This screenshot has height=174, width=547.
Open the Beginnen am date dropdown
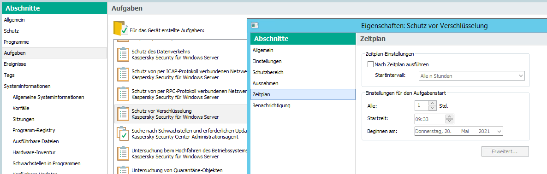(499, 132)
